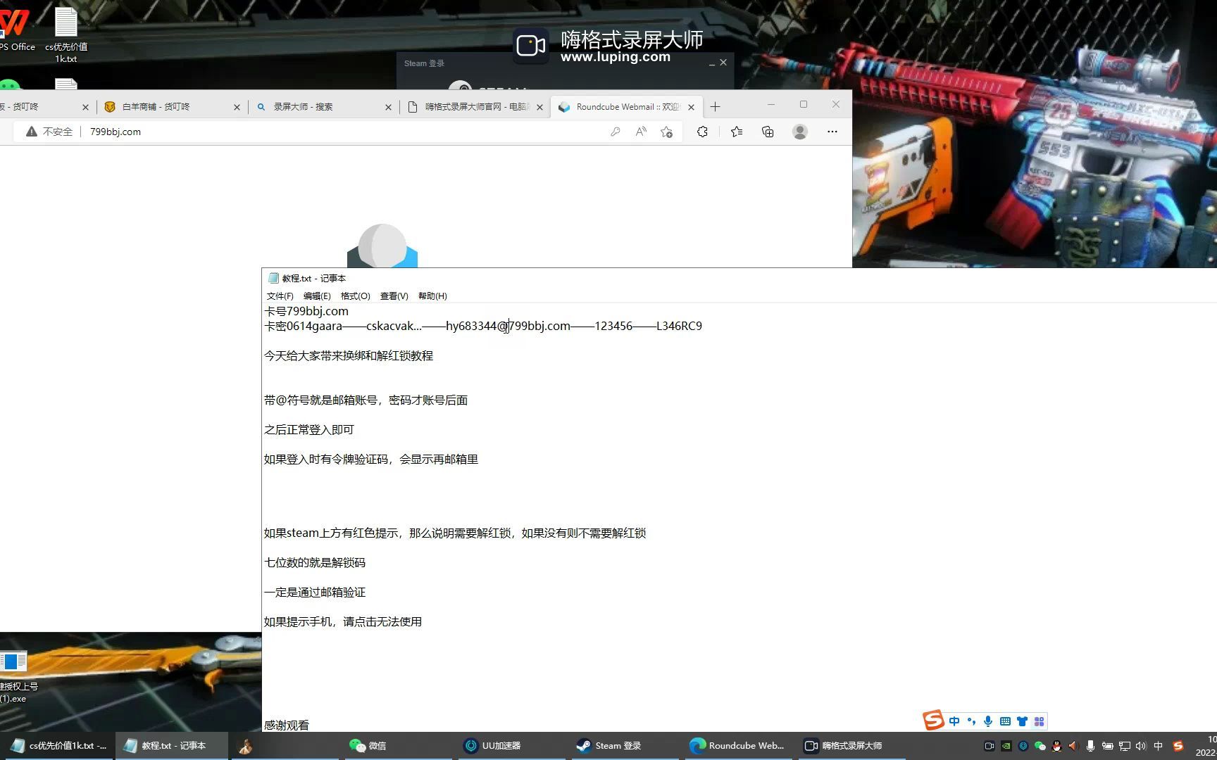Open saved passwords key icon in address bar
Screen dimensions: 1217x760
[616, 132]
